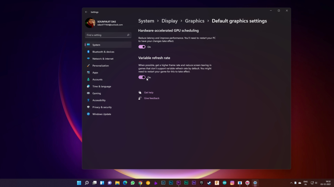Show hidden system tray icons
Image resolution: width=334 pixels, height=187 pixels.
(x=291, y=183)
